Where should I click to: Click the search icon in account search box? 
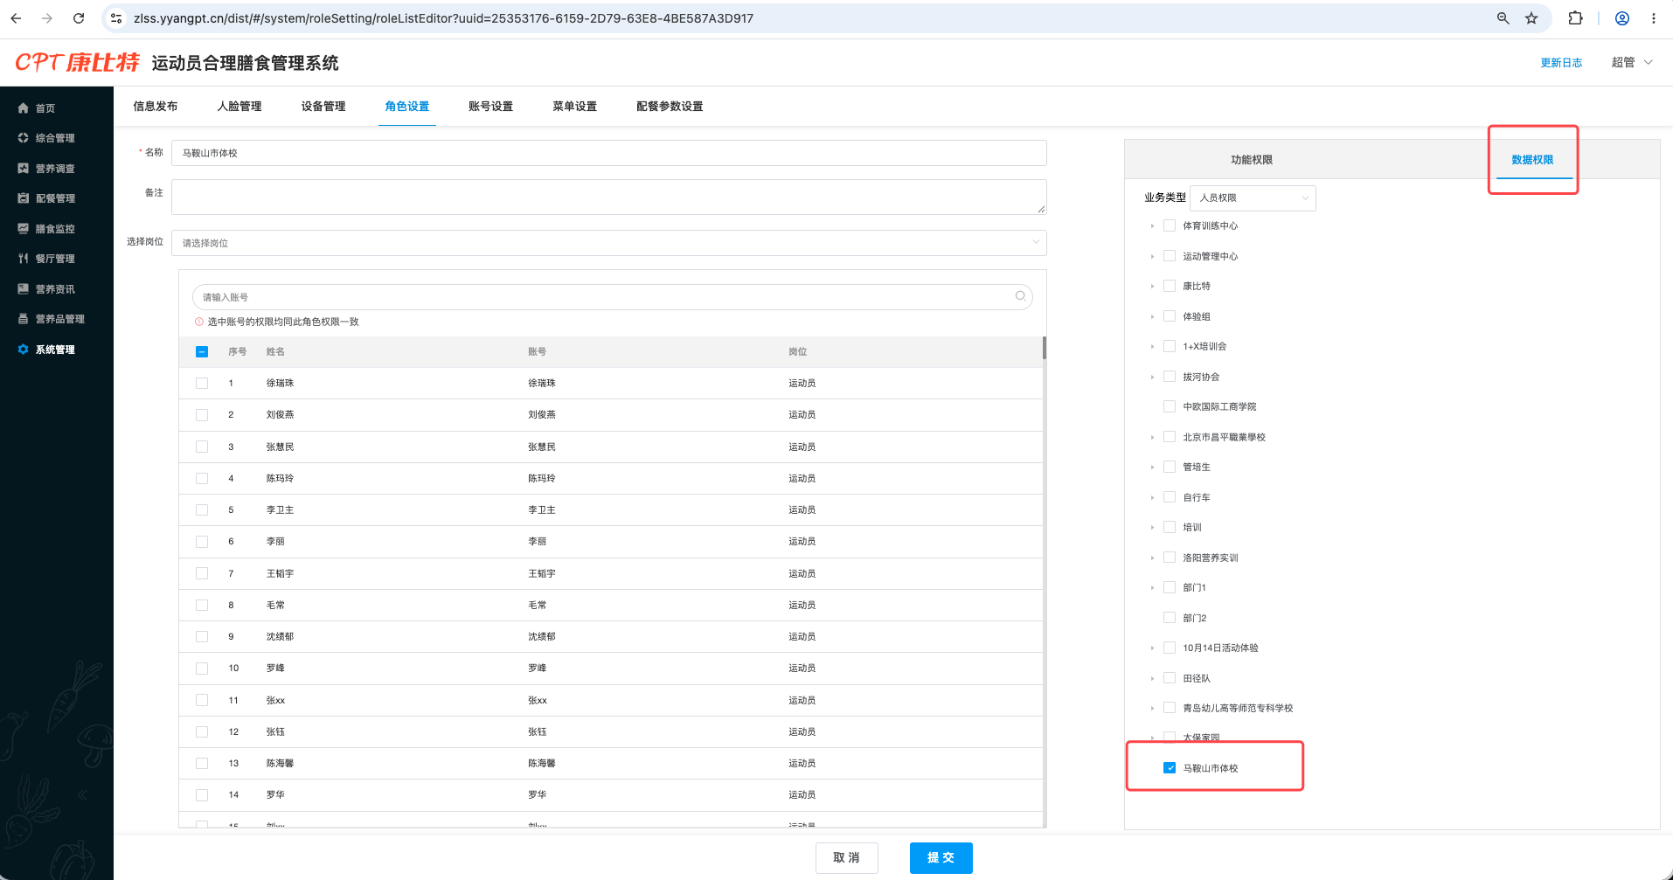click(1020, 296)
